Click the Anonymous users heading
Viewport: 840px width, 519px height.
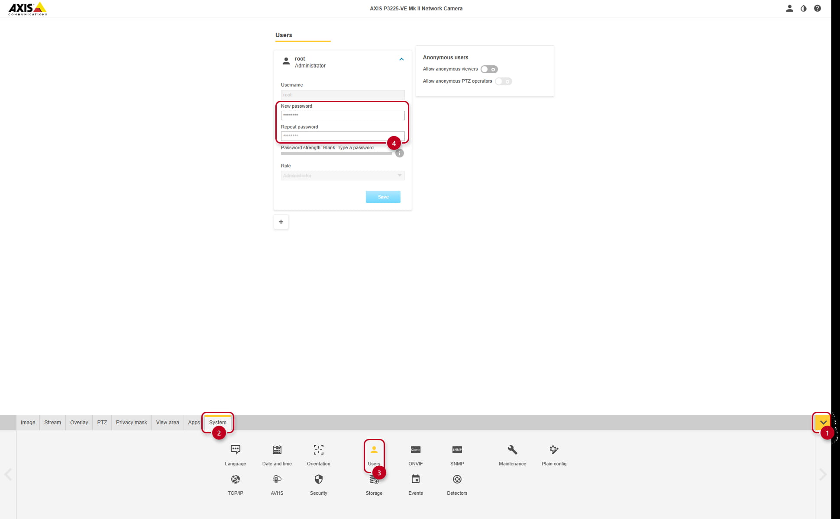coord(446,58)
